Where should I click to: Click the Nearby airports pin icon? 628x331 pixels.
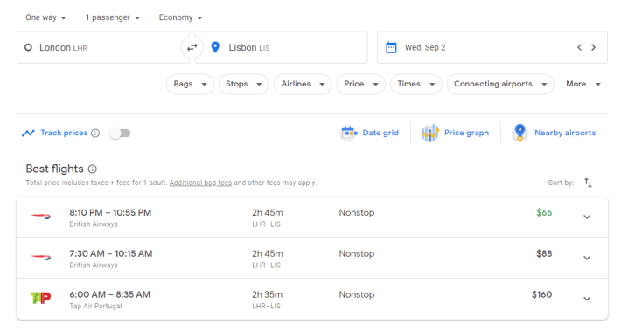tap(520, 133)
